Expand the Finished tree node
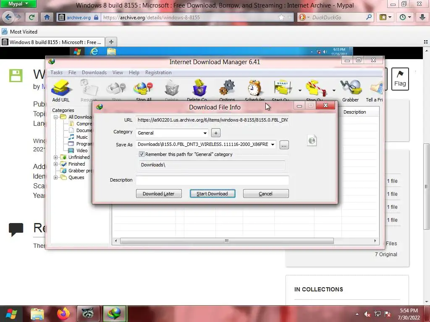This screenshot has width=430, height=322. [56, 164]
